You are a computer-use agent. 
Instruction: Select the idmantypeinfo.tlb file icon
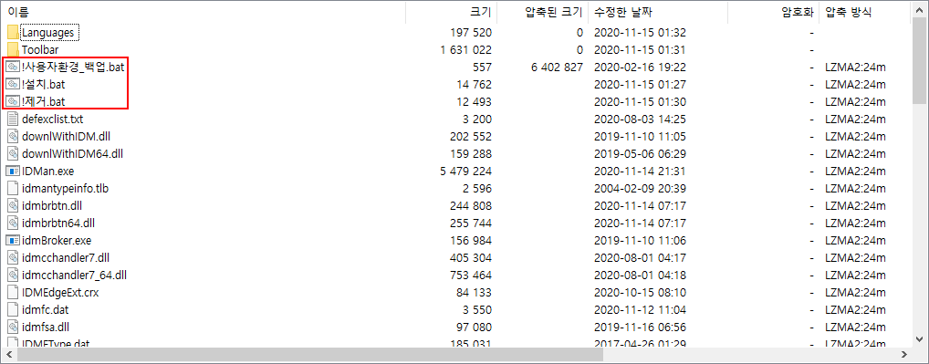tap(13, 188)
